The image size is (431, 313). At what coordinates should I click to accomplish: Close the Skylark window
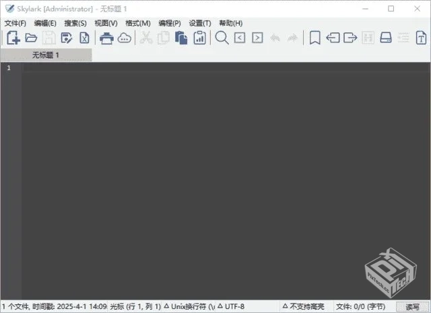[x=417, y=9]
